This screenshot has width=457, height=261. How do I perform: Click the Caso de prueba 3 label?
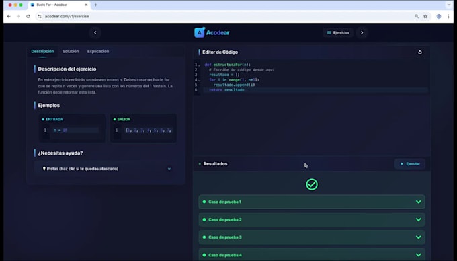(x=225, y=237)
